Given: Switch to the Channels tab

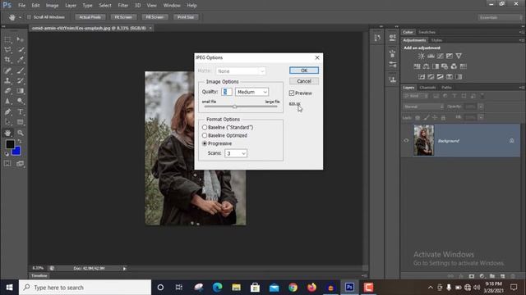Looking at the screenshot, I should [x=427, y=88].
